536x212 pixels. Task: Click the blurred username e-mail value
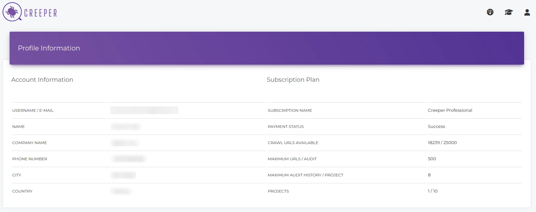[x=144, y=110]
